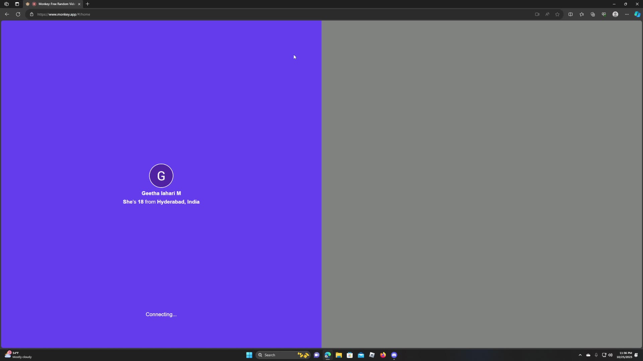643x361 pixels.
Task: Open the Favorites list
Action: tap(582, 14)
